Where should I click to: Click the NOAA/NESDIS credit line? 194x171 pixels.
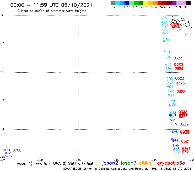(105, 169)
